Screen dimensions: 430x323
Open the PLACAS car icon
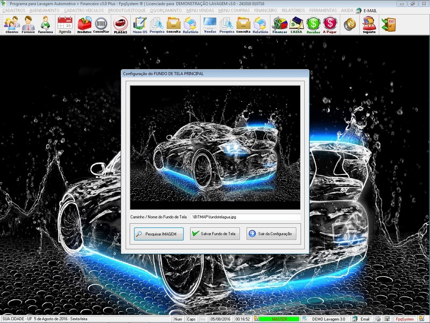click(120, 25)
